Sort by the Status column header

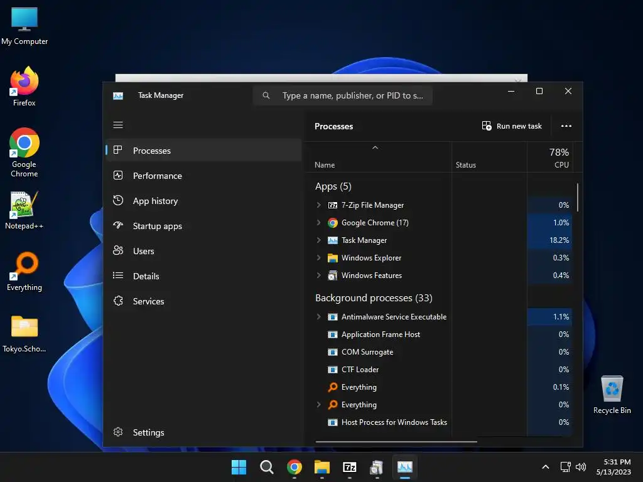point(489,157)
